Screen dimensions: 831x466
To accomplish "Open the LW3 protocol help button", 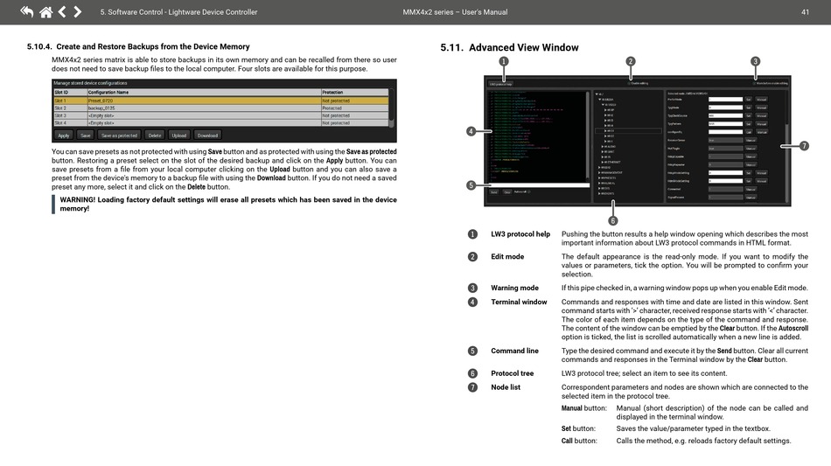I will (x=501, y=84).
